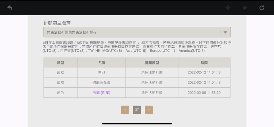Viewport: 274px width, 127px height.
Task: Click the 討龍英傑譚 row's timestamp
Action: (204, 83)
